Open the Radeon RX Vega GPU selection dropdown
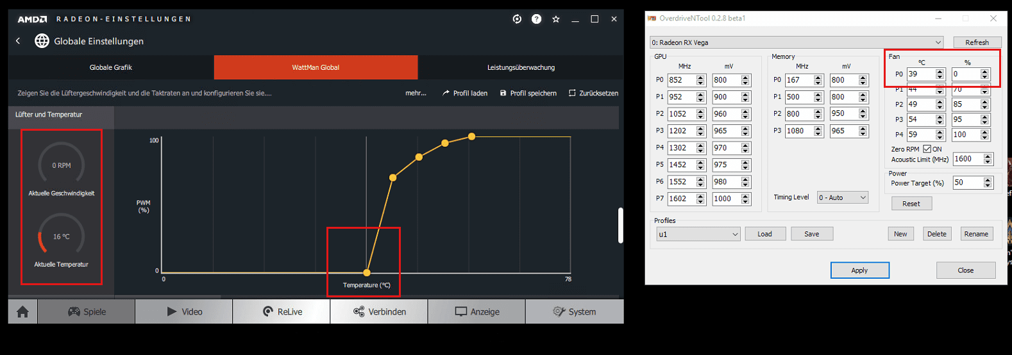 pyautogui.click(x=797, y=42)
